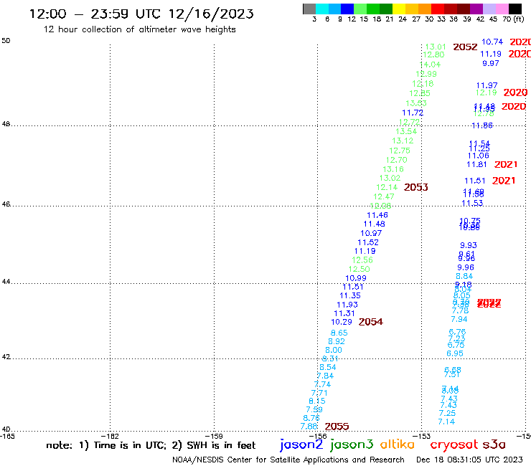Screen dimensions: 531x466
Task: Select the wave height value 8.15
Action: (317, 401)
